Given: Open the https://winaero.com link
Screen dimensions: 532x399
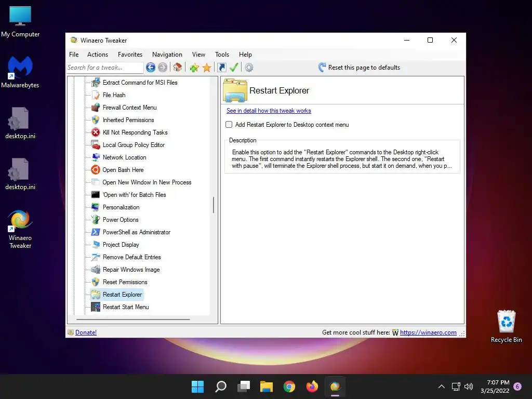Looking at the screenshot, I should pyautogui.click(x=428, y=332).
